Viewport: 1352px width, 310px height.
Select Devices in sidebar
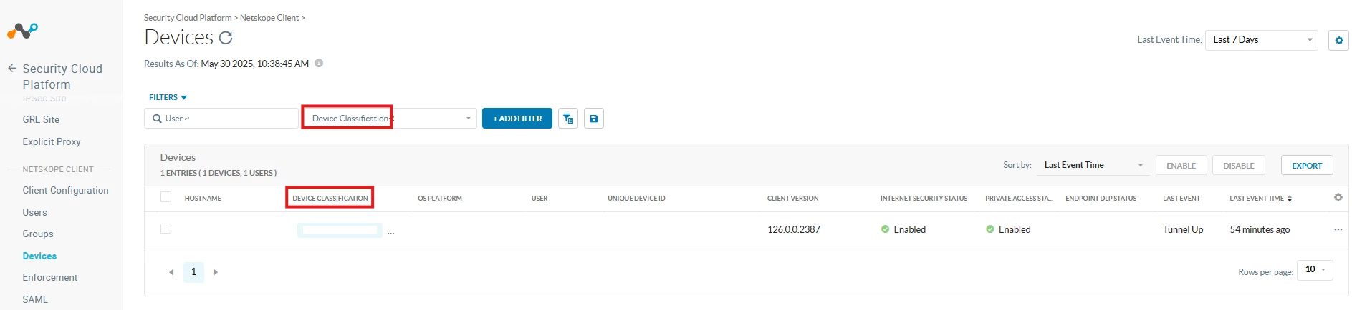39,256
